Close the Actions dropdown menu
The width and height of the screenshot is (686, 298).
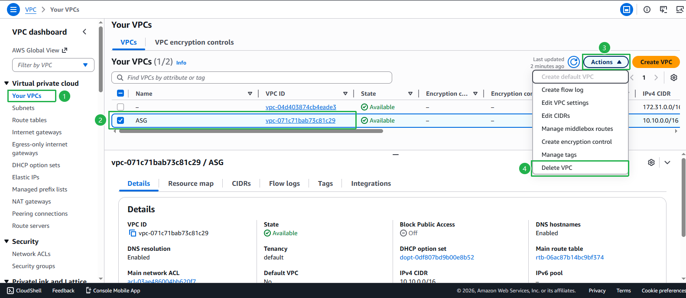pyautogui.click(x=606, y=62)
